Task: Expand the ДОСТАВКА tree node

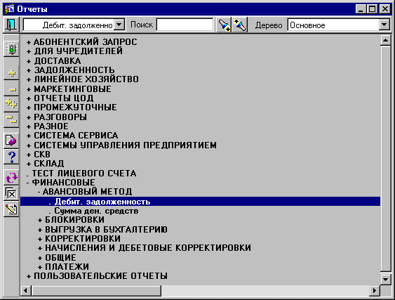Action: pyautogui.click(x=29, y=61)
